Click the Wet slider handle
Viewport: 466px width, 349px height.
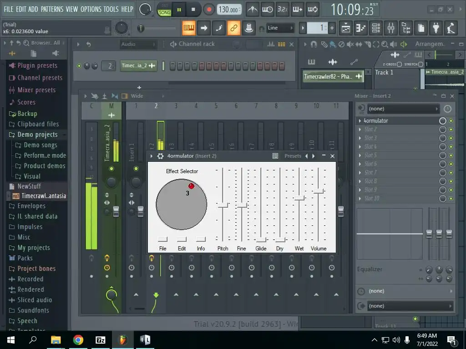(x=299, y=198)
